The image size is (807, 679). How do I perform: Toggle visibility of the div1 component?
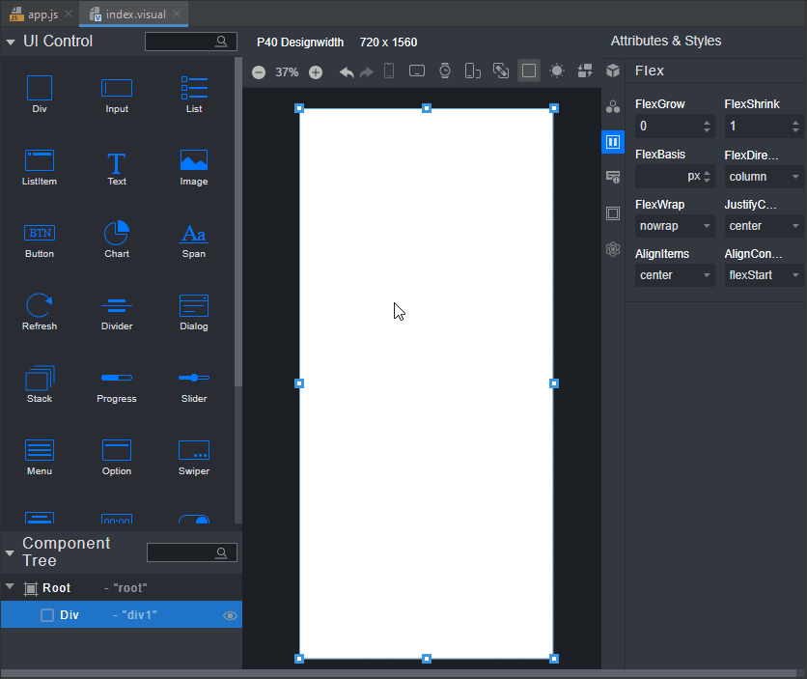230,615
